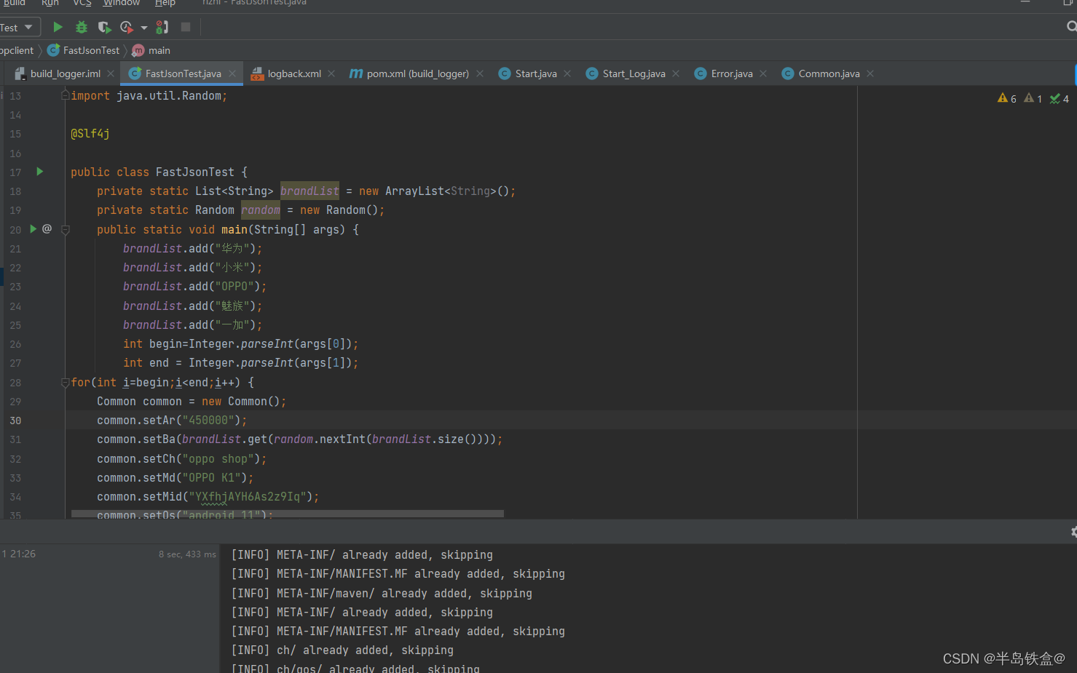Viewport: 1077px width, 673px height.
Task: Click the random field declaration on line 19
Action: pyautogui.click(x=261, y=210)
